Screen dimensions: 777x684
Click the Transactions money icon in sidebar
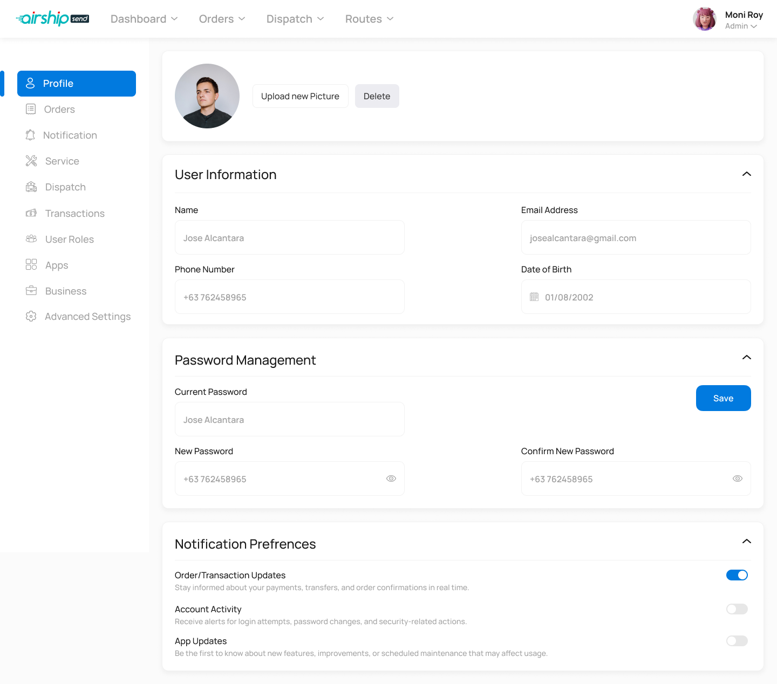pos(31,213)
